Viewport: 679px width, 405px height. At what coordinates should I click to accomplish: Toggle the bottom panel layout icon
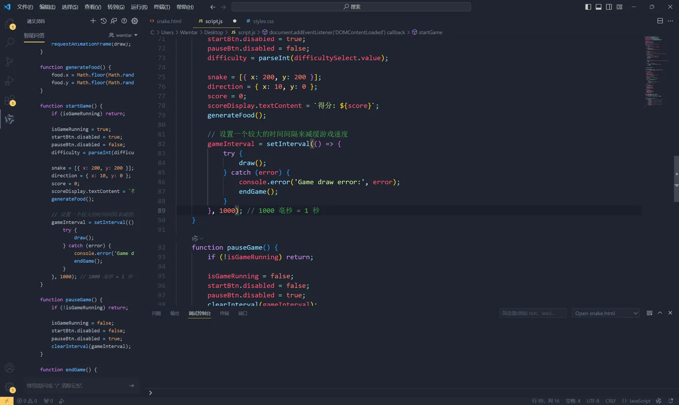coord(598,7)
